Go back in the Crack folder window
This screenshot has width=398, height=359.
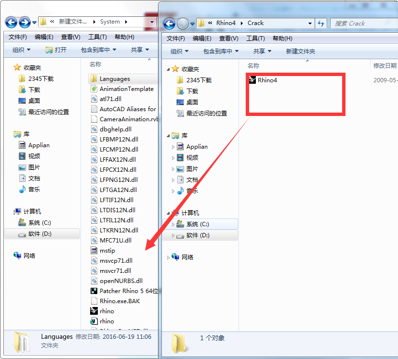(x=169, y=24)
